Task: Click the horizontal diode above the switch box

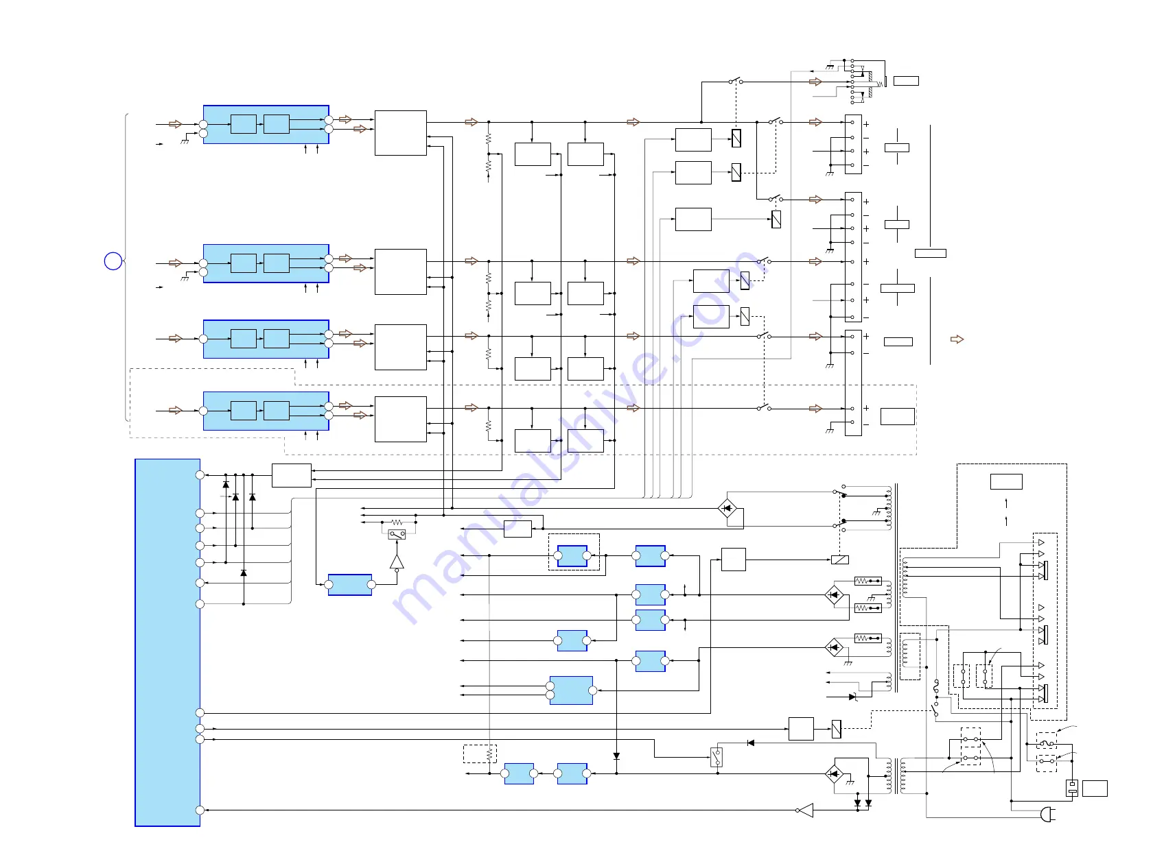Action: (x=750, y=743)
